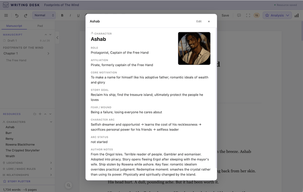Enter fullscreen focus mode icon
Image resolution: width=303 pixels, height=192 pixels.
[x=248, y=15]
